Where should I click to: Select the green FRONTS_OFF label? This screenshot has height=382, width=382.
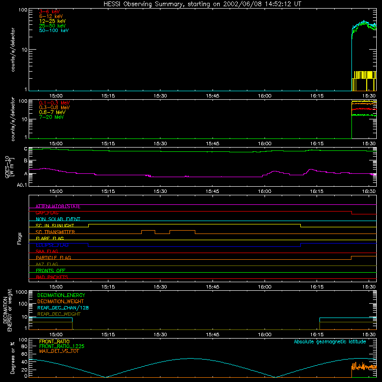pos(51,271)
